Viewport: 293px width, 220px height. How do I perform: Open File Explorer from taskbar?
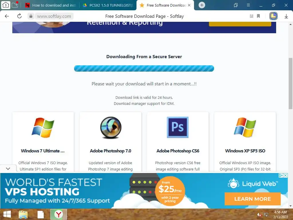(23, 214)
